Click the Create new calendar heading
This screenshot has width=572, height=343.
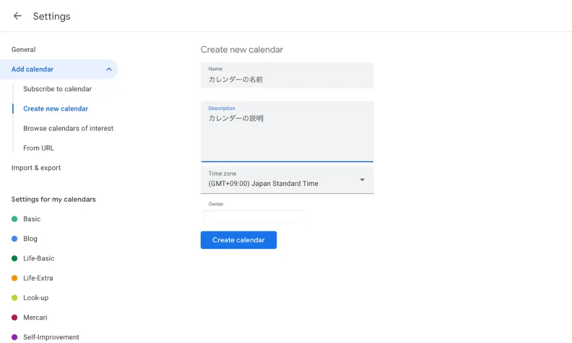[x=242, y=50]
